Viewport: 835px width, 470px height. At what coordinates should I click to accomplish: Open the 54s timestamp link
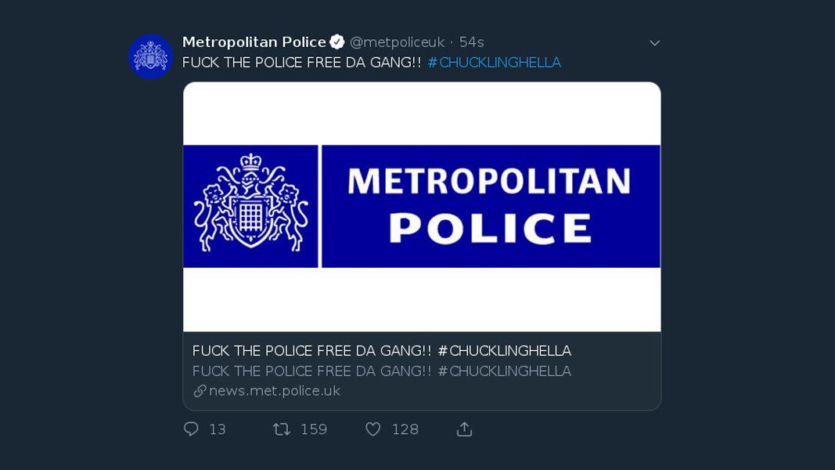pos(471,42)
